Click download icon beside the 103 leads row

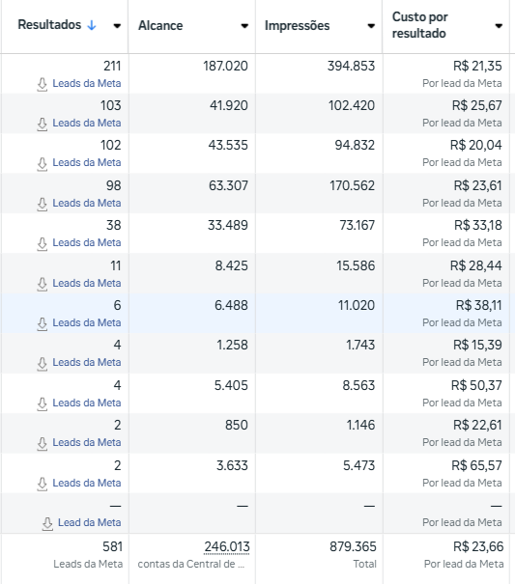pos(43,124)
